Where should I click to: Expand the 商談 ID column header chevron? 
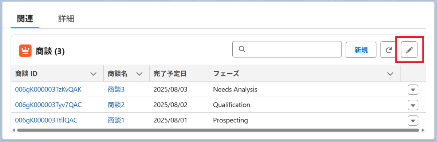[93, 74]
